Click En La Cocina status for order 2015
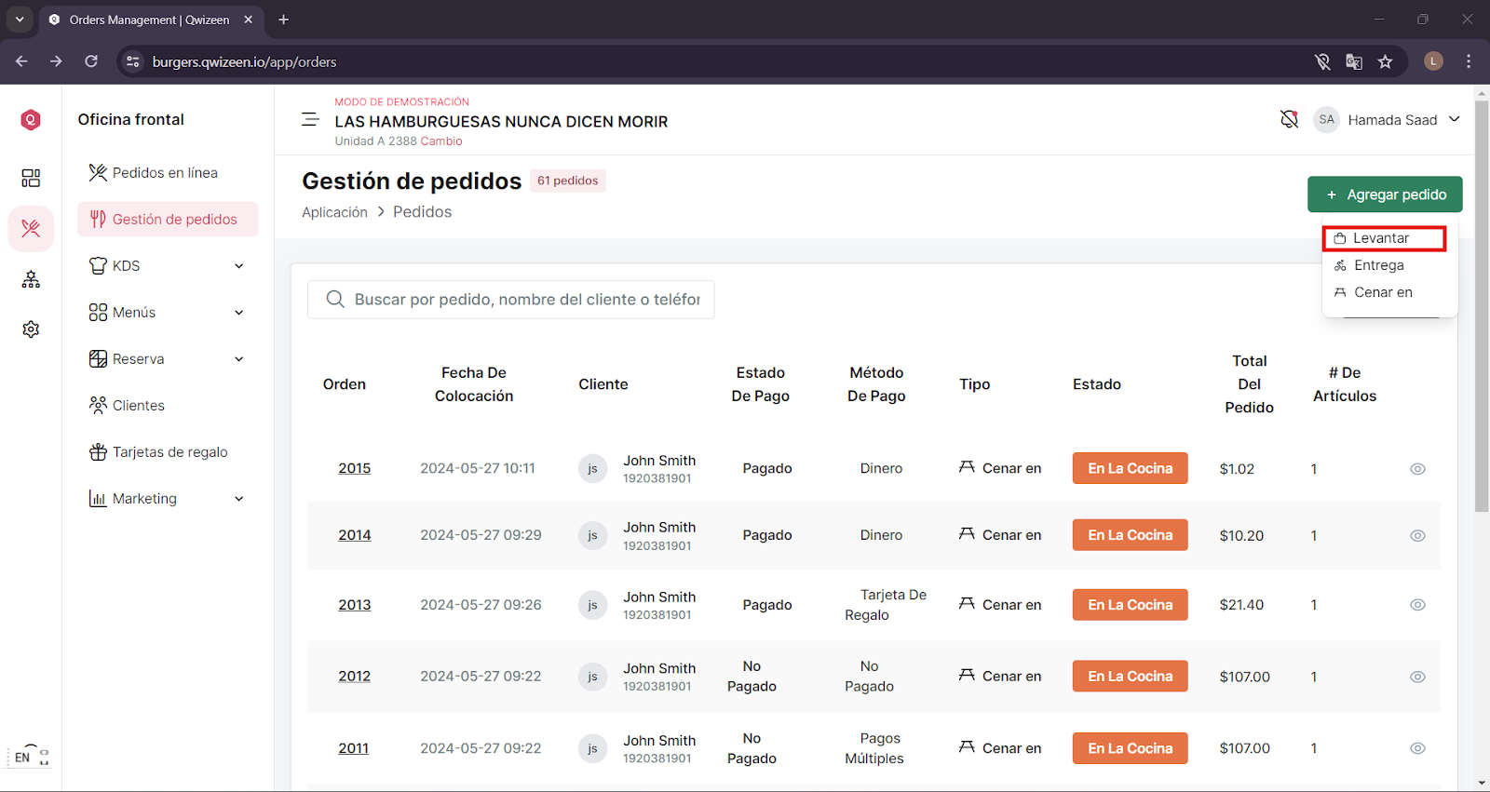The width and height of the screenshot is (1490, 792). click(x=1130, y=468)
